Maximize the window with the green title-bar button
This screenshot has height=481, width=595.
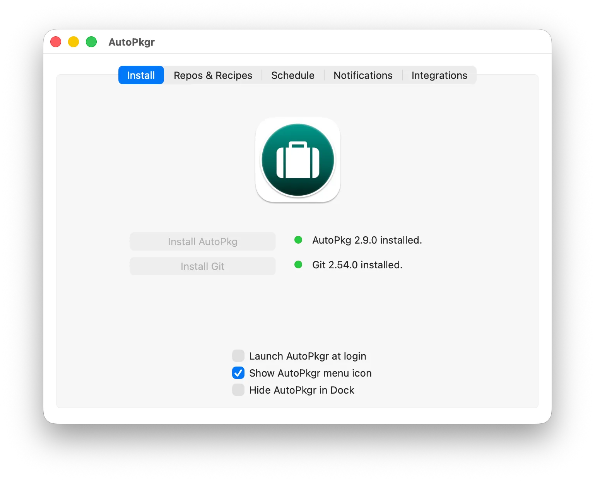point(91,42)
